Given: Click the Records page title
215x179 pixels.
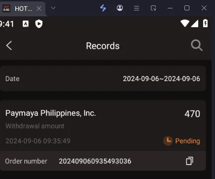Looking at the screenshot, I should click(x=103, y=46).
